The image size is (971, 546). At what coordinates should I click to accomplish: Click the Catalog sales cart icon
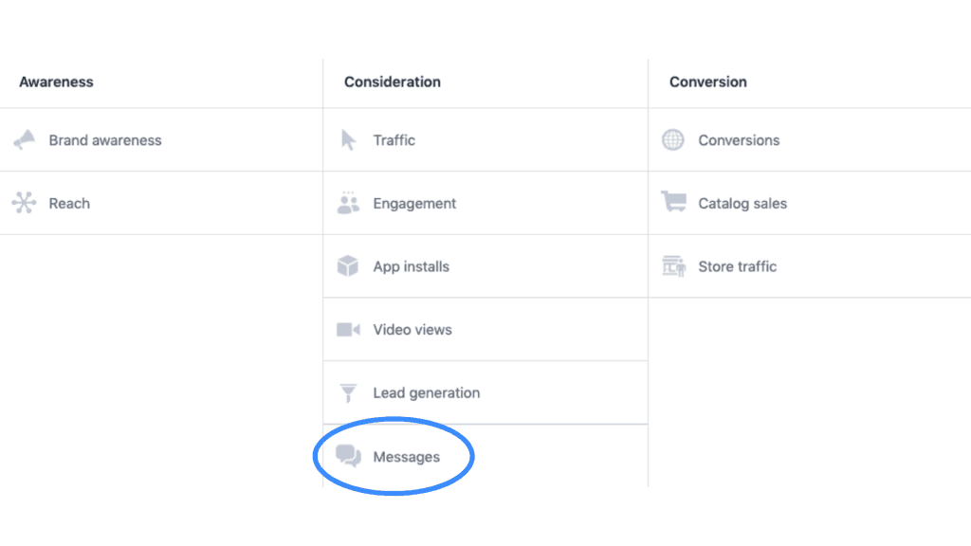pyautogui.click(x=673, y=202)
